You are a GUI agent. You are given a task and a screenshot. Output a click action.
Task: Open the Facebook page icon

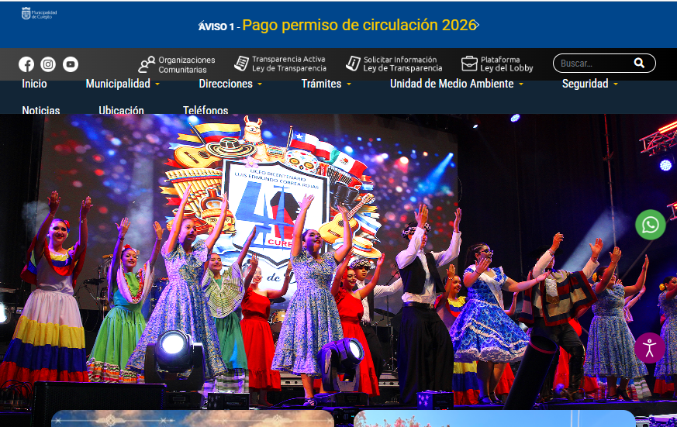26,64
